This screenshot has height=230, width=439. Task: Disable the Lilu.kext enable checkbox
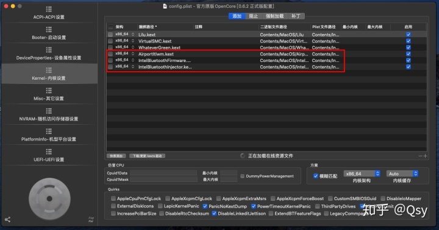[x=408, y=35]
